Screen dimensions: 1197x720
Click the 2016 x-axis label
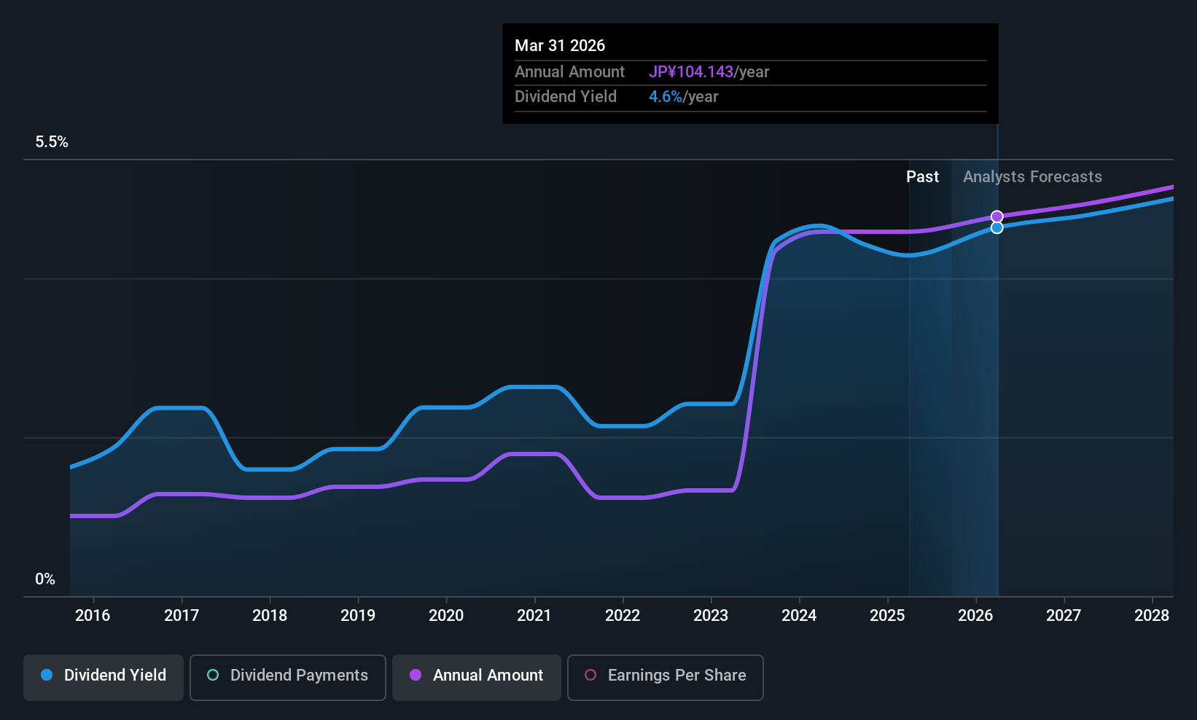[93, 616]
